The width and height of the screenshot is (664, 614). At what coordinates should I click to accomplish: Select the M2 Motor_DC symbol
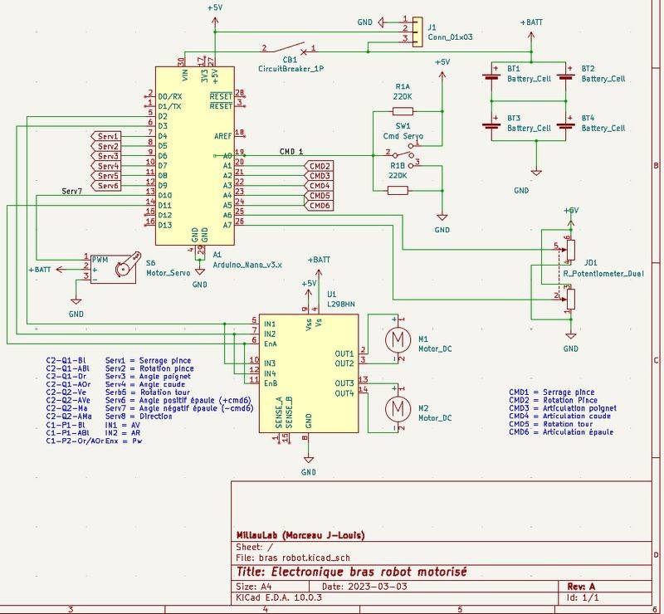point(398,408)
